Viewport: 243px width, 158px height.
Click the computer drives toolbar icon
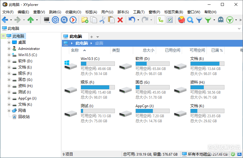tap(47, 20)
